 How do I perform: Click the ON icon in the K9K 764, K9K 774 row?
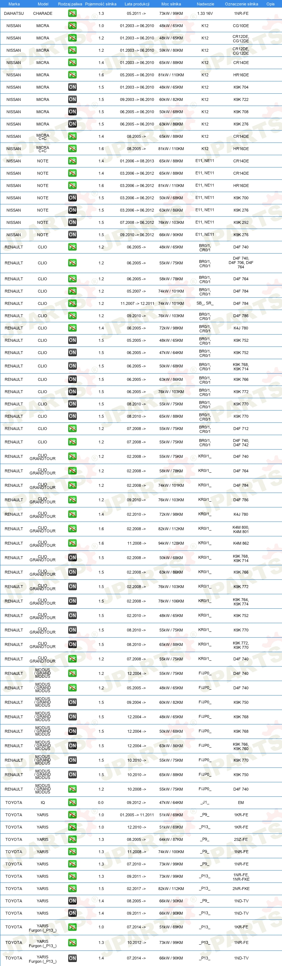[x=72, y=601]
